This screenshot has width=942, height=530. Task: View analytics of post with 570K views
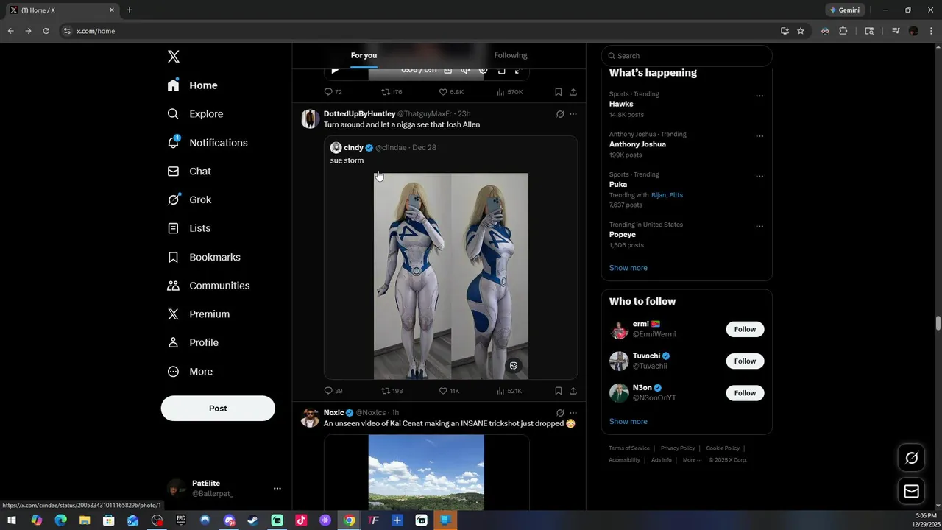tap(510, 92)
